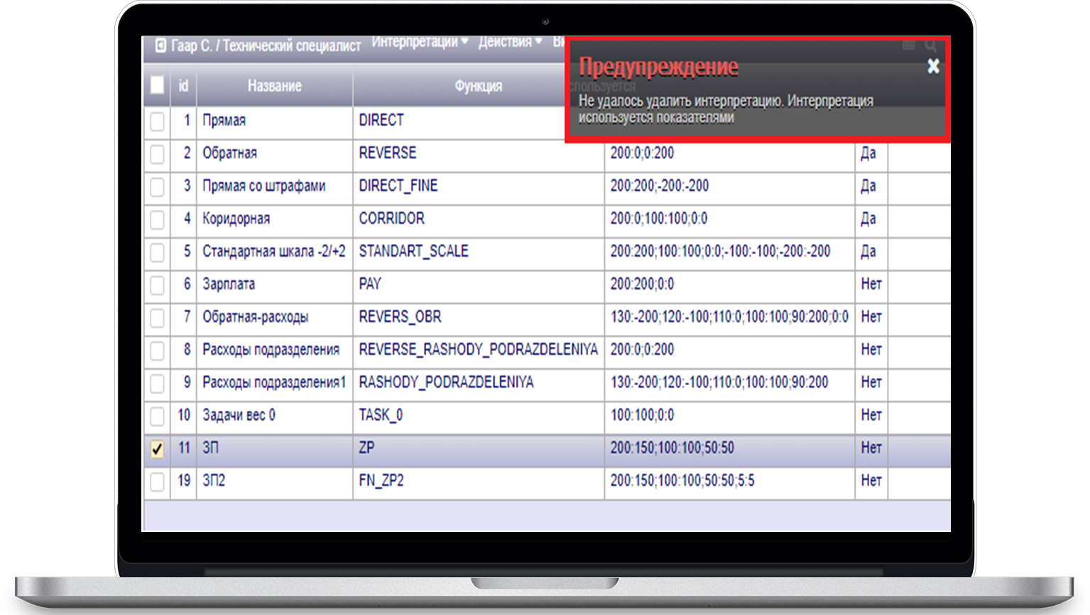Click the Расходы подразделения row name
The width and height of the screenshot is (1090, 615).
coord(271,350)
